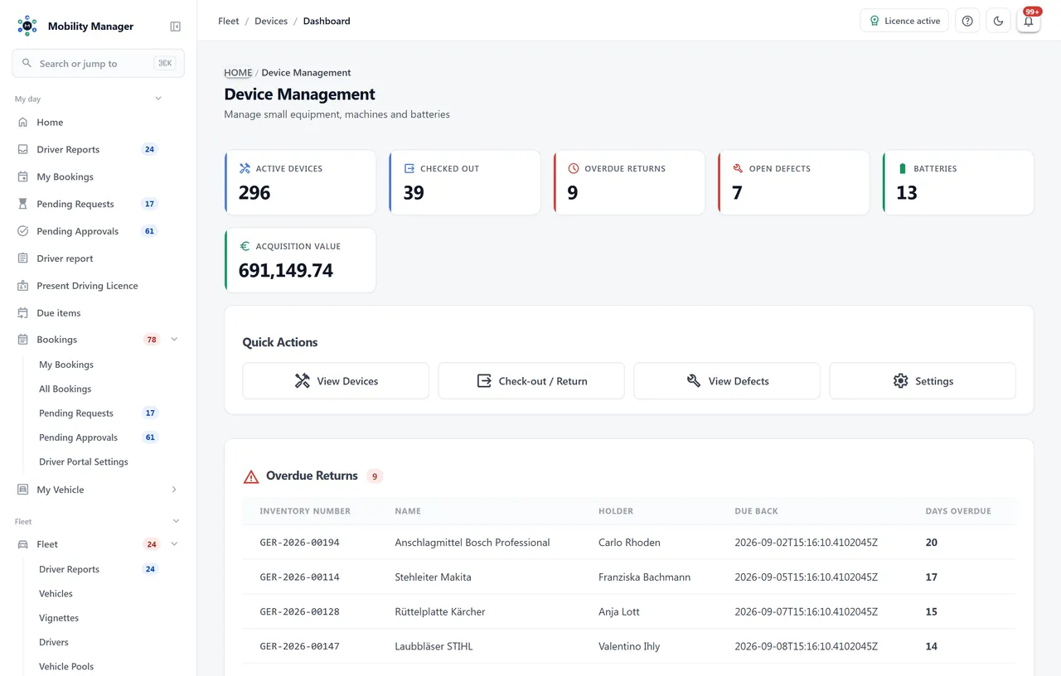Click the INVENTORY NUMBER column header

pyautogui.click(x=305, y=511)
